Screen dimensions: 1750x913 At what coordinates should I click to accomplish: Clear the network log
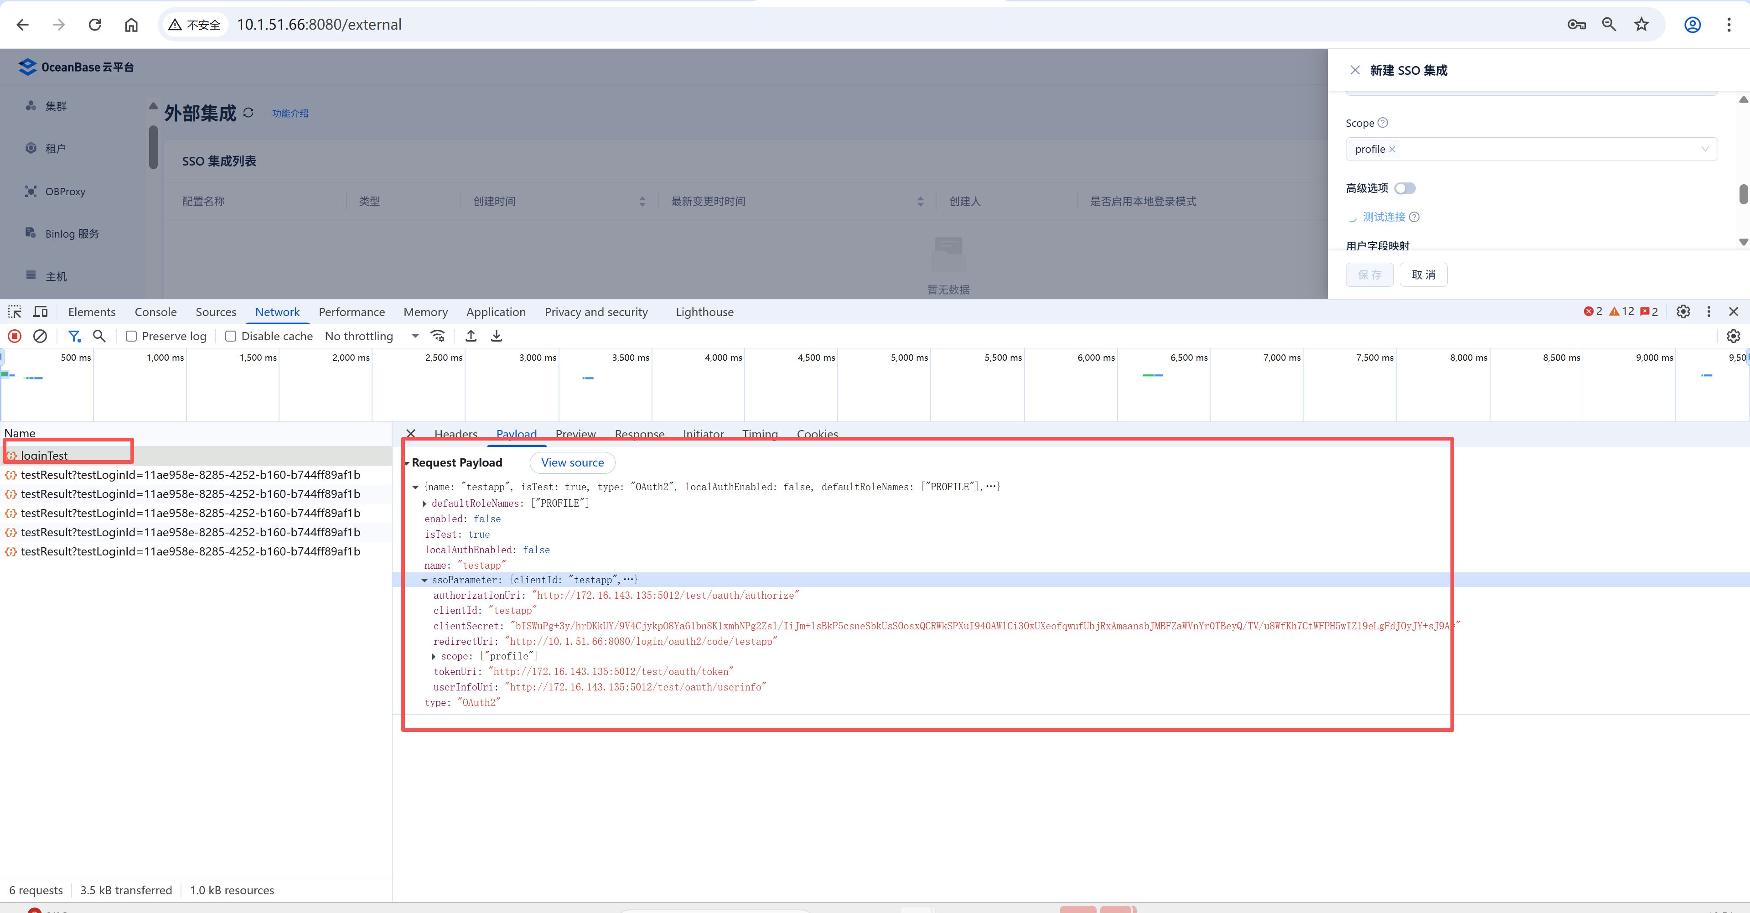click(40, 336)
